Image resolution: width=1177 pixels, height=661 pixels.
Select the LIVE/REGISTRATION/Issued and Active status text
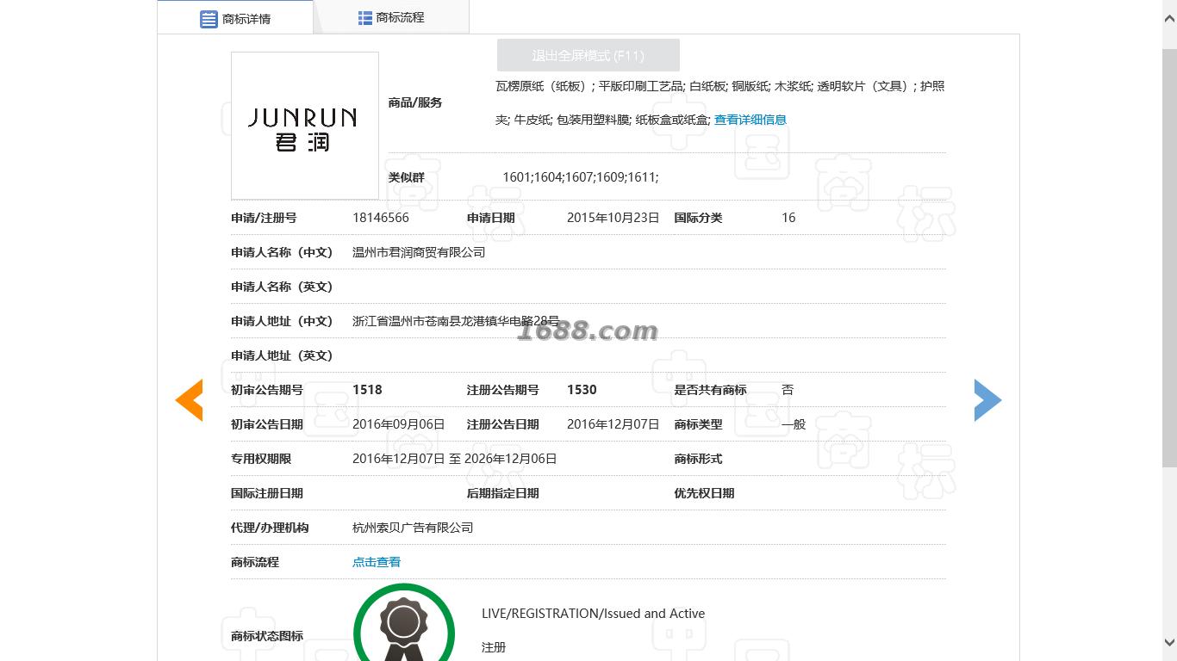coord(594,614)
